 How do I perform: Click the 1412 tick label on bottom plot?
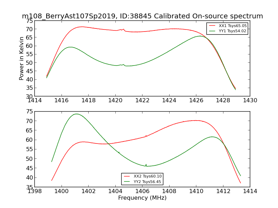click(223, 191)
